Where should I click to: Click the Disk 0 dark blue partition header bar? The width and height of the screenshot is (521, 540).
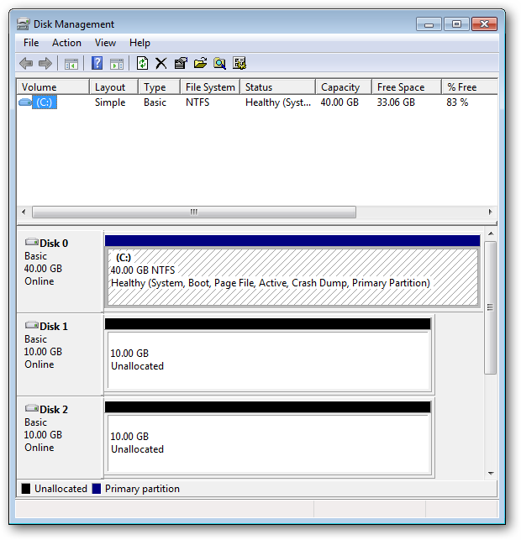[x=292, y=240]
